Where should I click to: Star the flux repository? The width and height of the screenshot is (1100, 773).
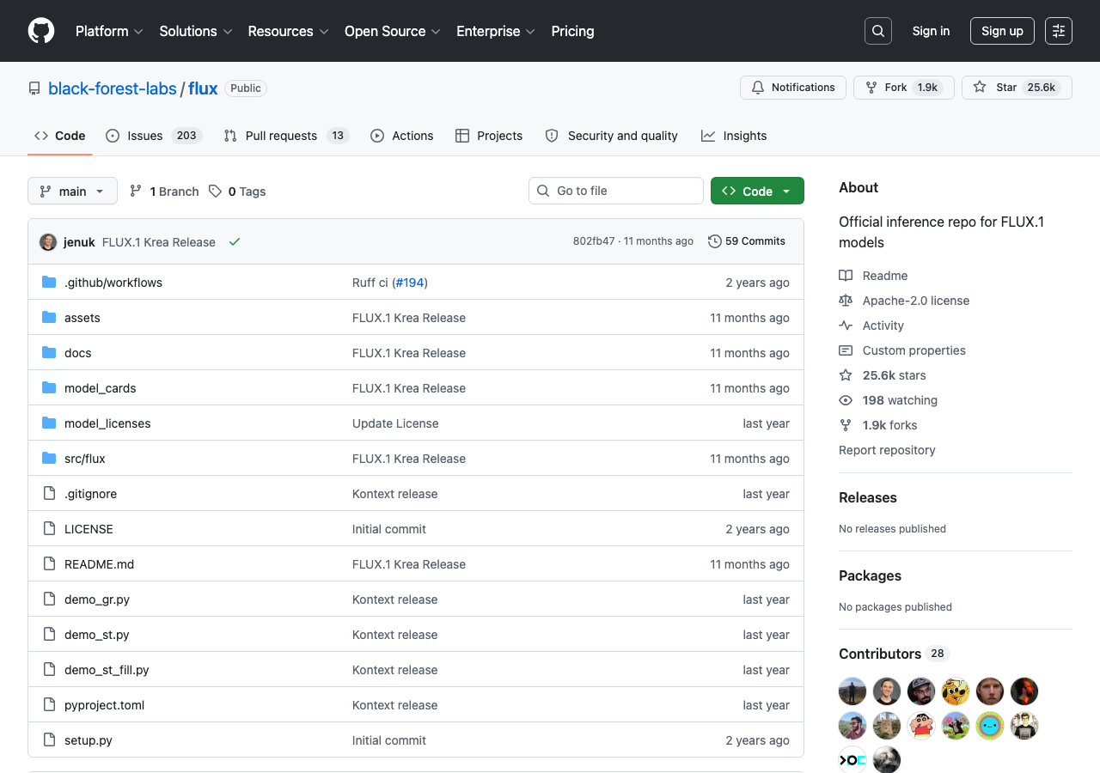click(1017, 88)
